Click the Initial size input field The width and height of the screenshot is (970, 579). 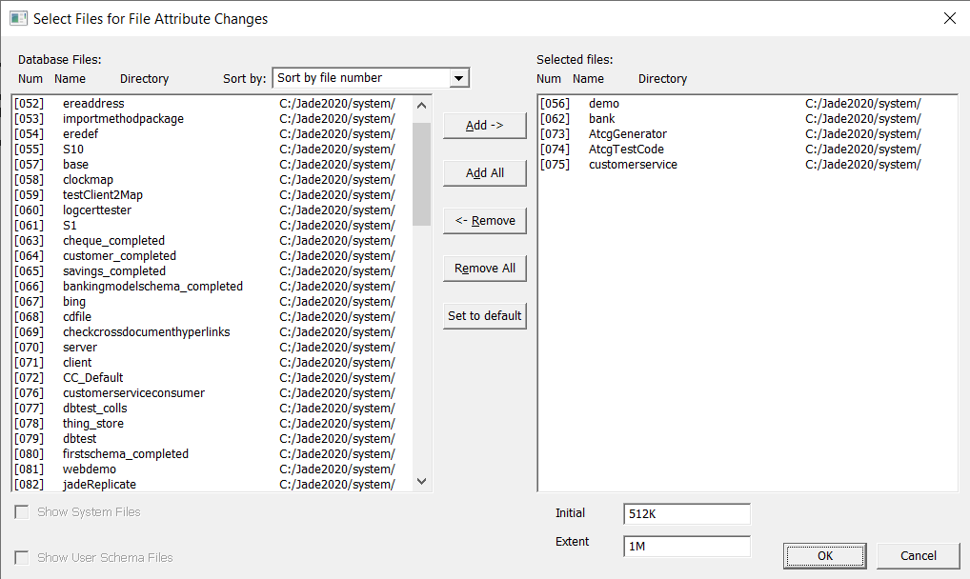[x=686, y=514]
